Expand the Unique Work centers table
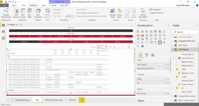 pyautogui.click(x=172, y=96)
